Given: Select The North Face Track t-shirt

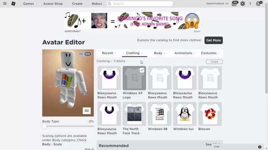Looking at the screenshot, I should pyautogui.click(x=134, y=114).
